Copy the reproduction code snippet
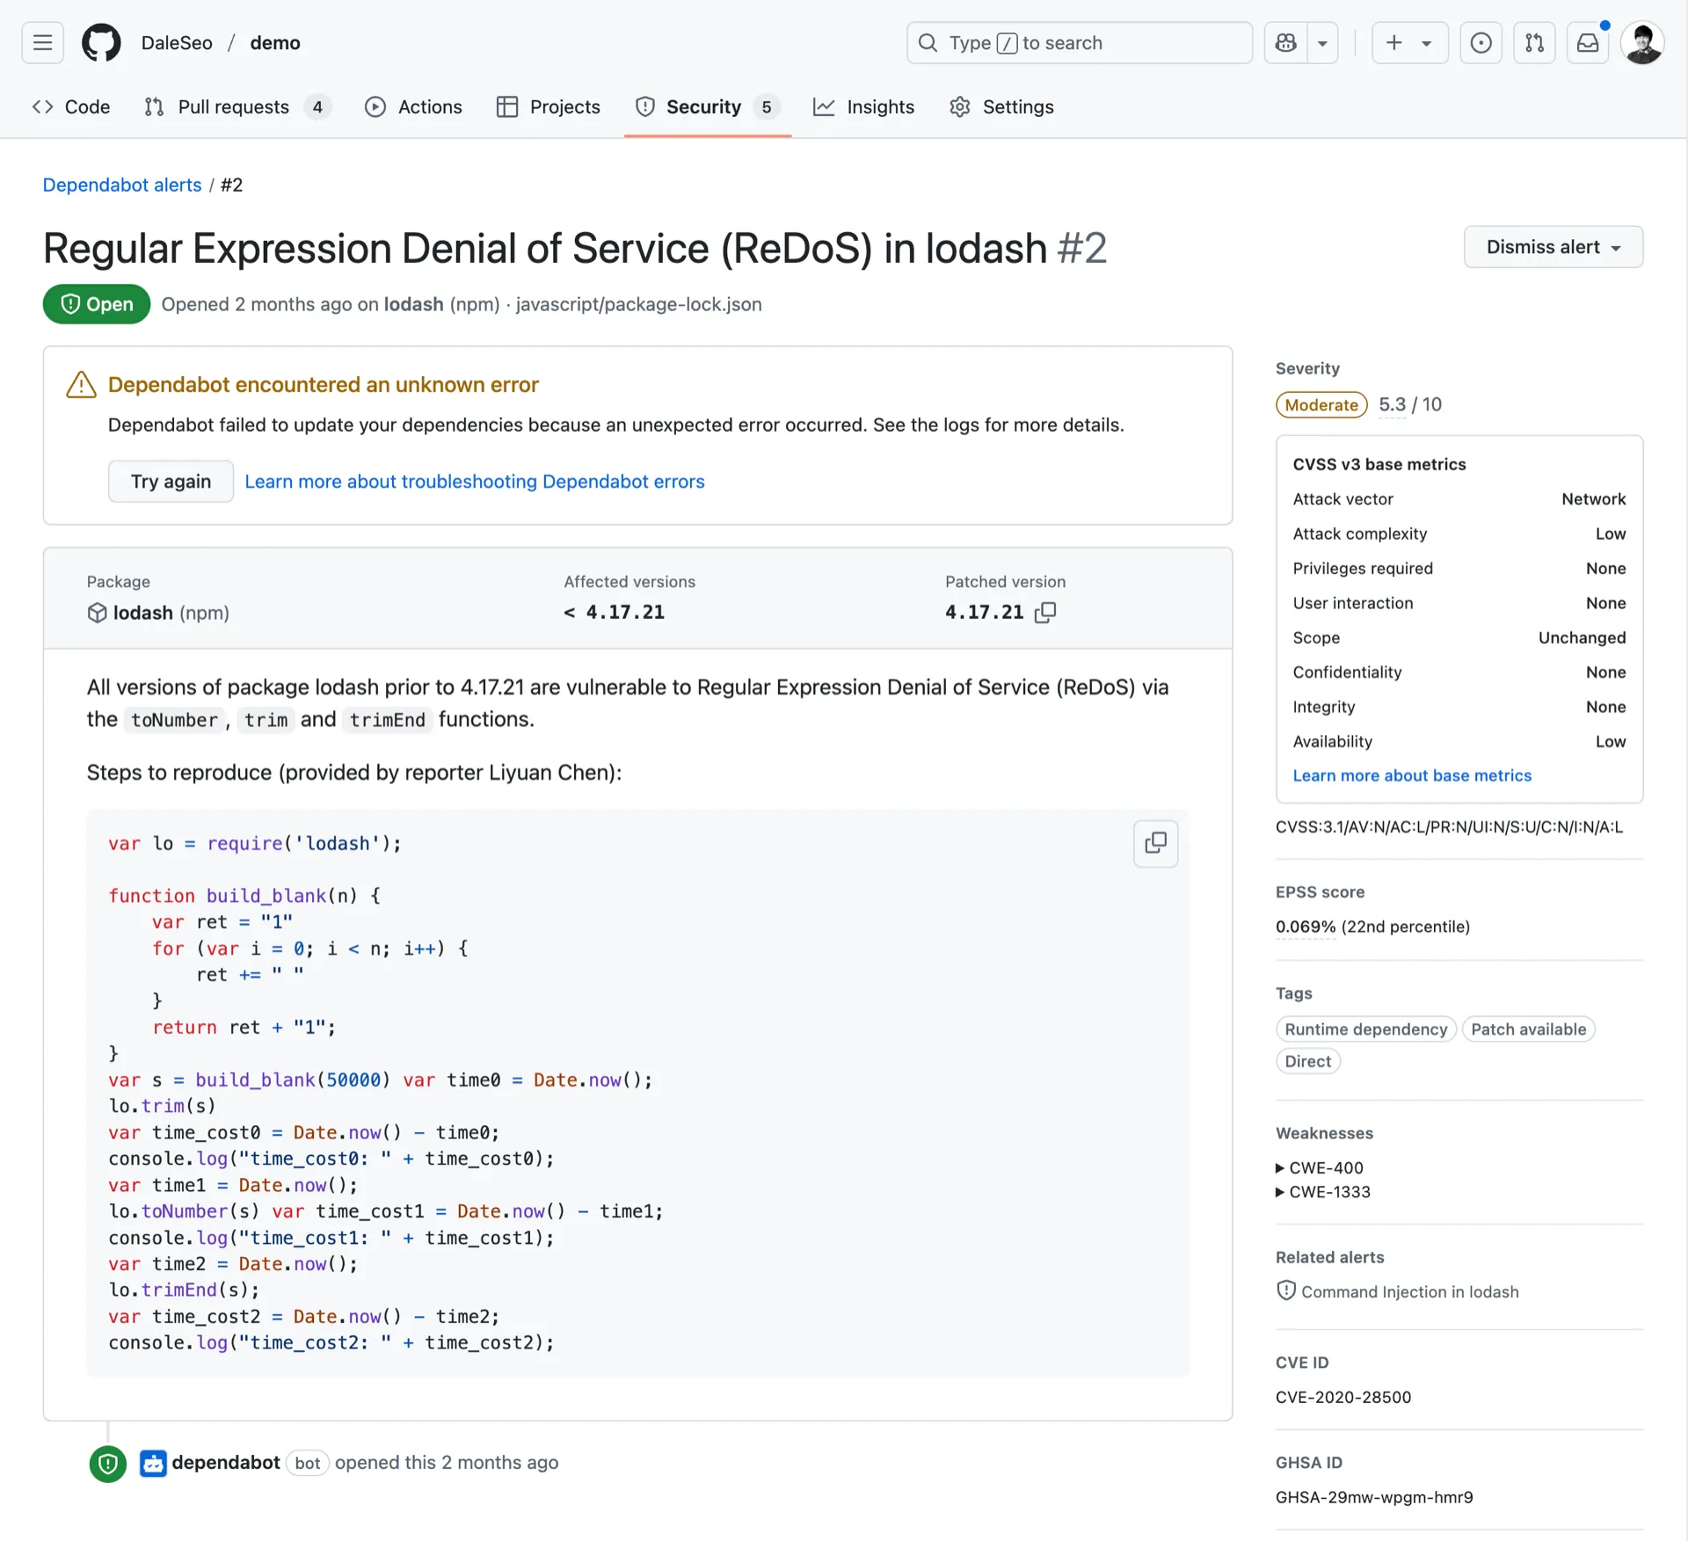This screenshot has width=1688, height=1541. click(1154, 843)
